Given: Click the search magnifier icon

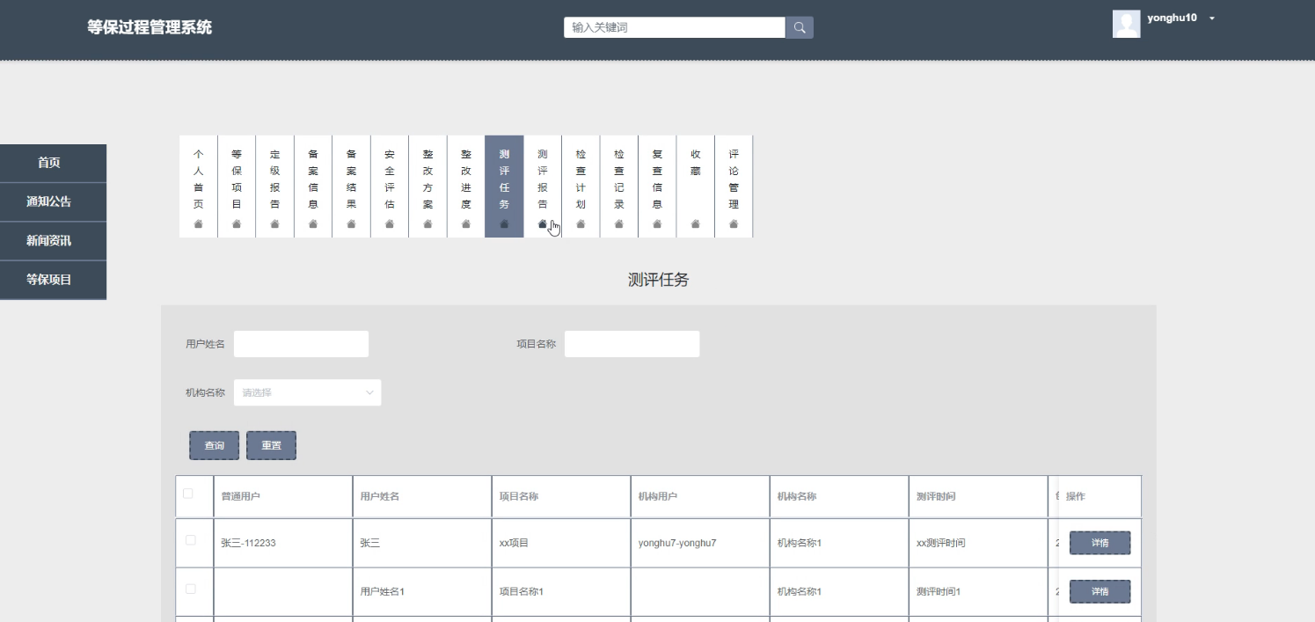Looking at the screenshot, I should (x=800, y=27).
